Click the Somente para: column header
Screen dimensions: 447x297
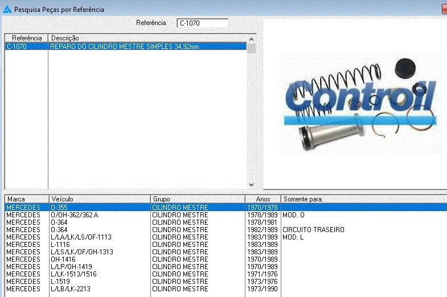[x=363, y=199]
